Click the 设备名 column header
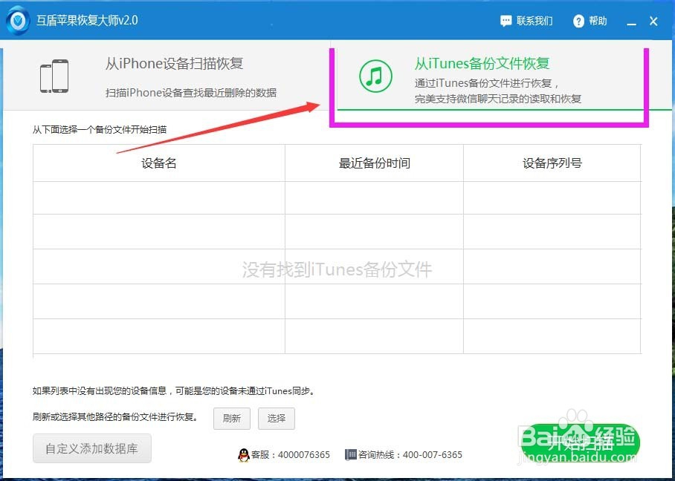 coord(159,163)
